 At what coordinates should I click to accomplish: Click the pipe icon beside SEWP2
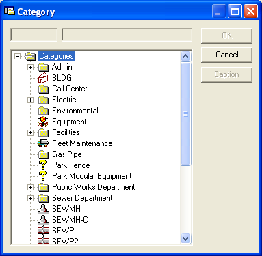point(43,241)
